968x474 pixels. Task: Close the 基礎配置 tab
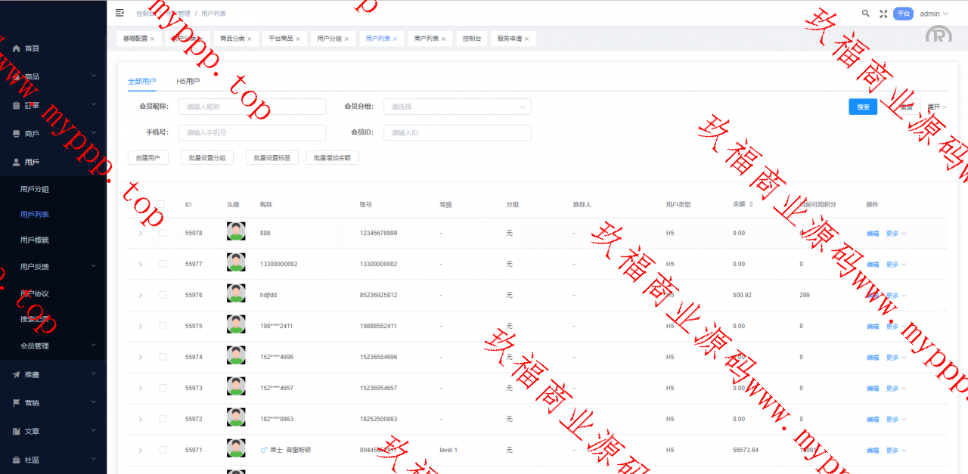click(152, 39)
